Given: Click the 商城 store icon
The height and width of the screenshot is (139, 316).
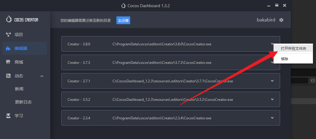Looking at the screenshot, I should click(8, 62).
